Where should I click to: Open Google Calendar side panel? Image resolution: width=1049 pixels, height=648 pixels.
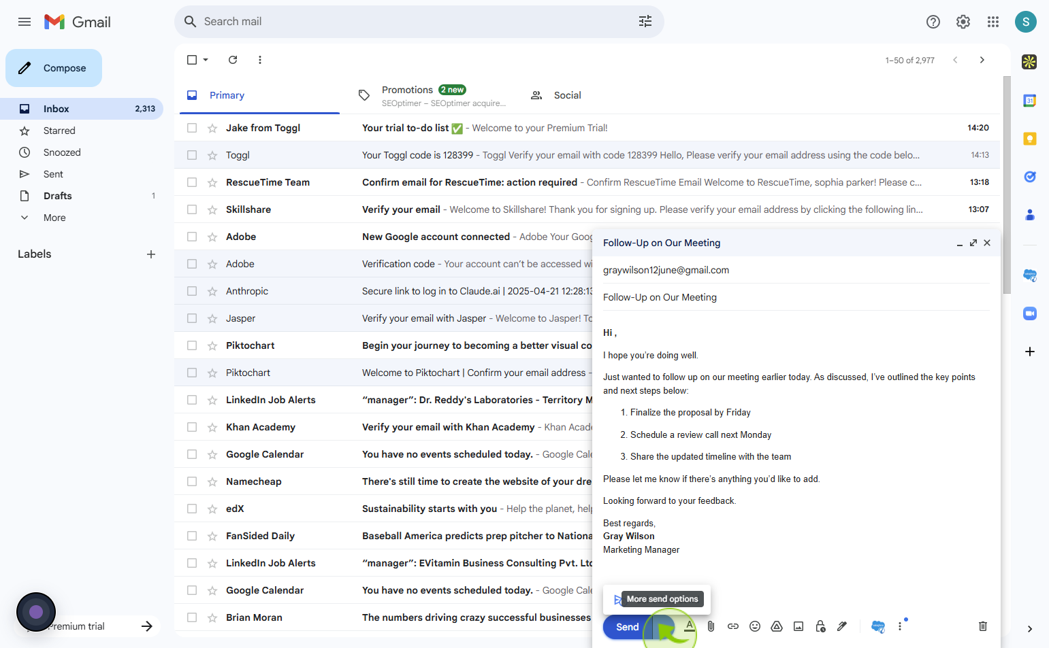tap(1030, 101)
